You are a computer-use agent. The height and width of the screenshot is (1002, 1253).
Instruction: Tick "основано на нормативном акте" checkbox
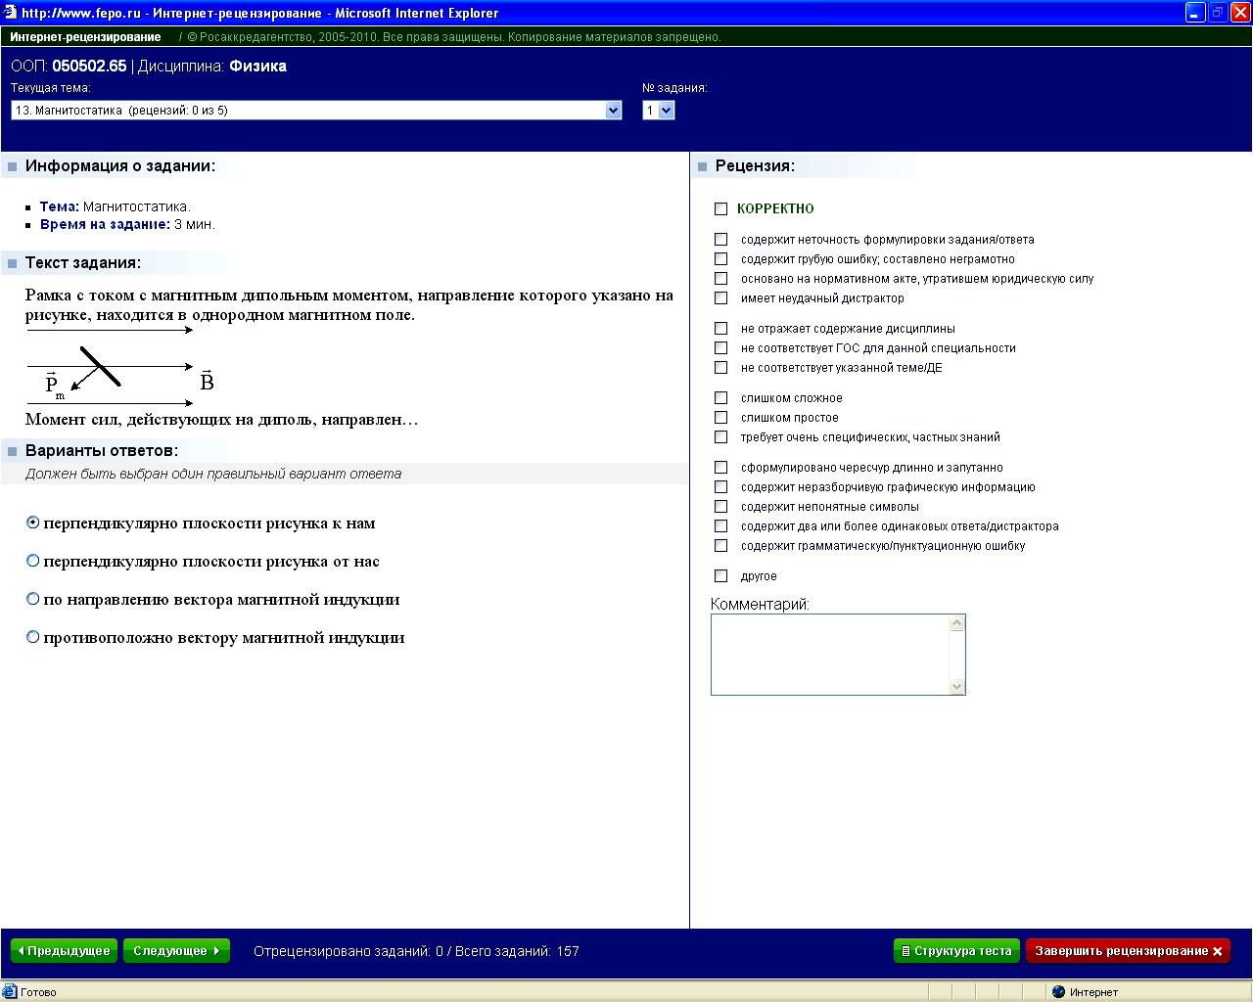tap(721, 278)
